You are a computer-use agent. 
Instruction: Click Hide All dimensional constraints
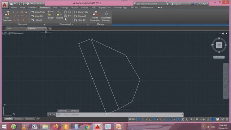click(x=80, y=20)
